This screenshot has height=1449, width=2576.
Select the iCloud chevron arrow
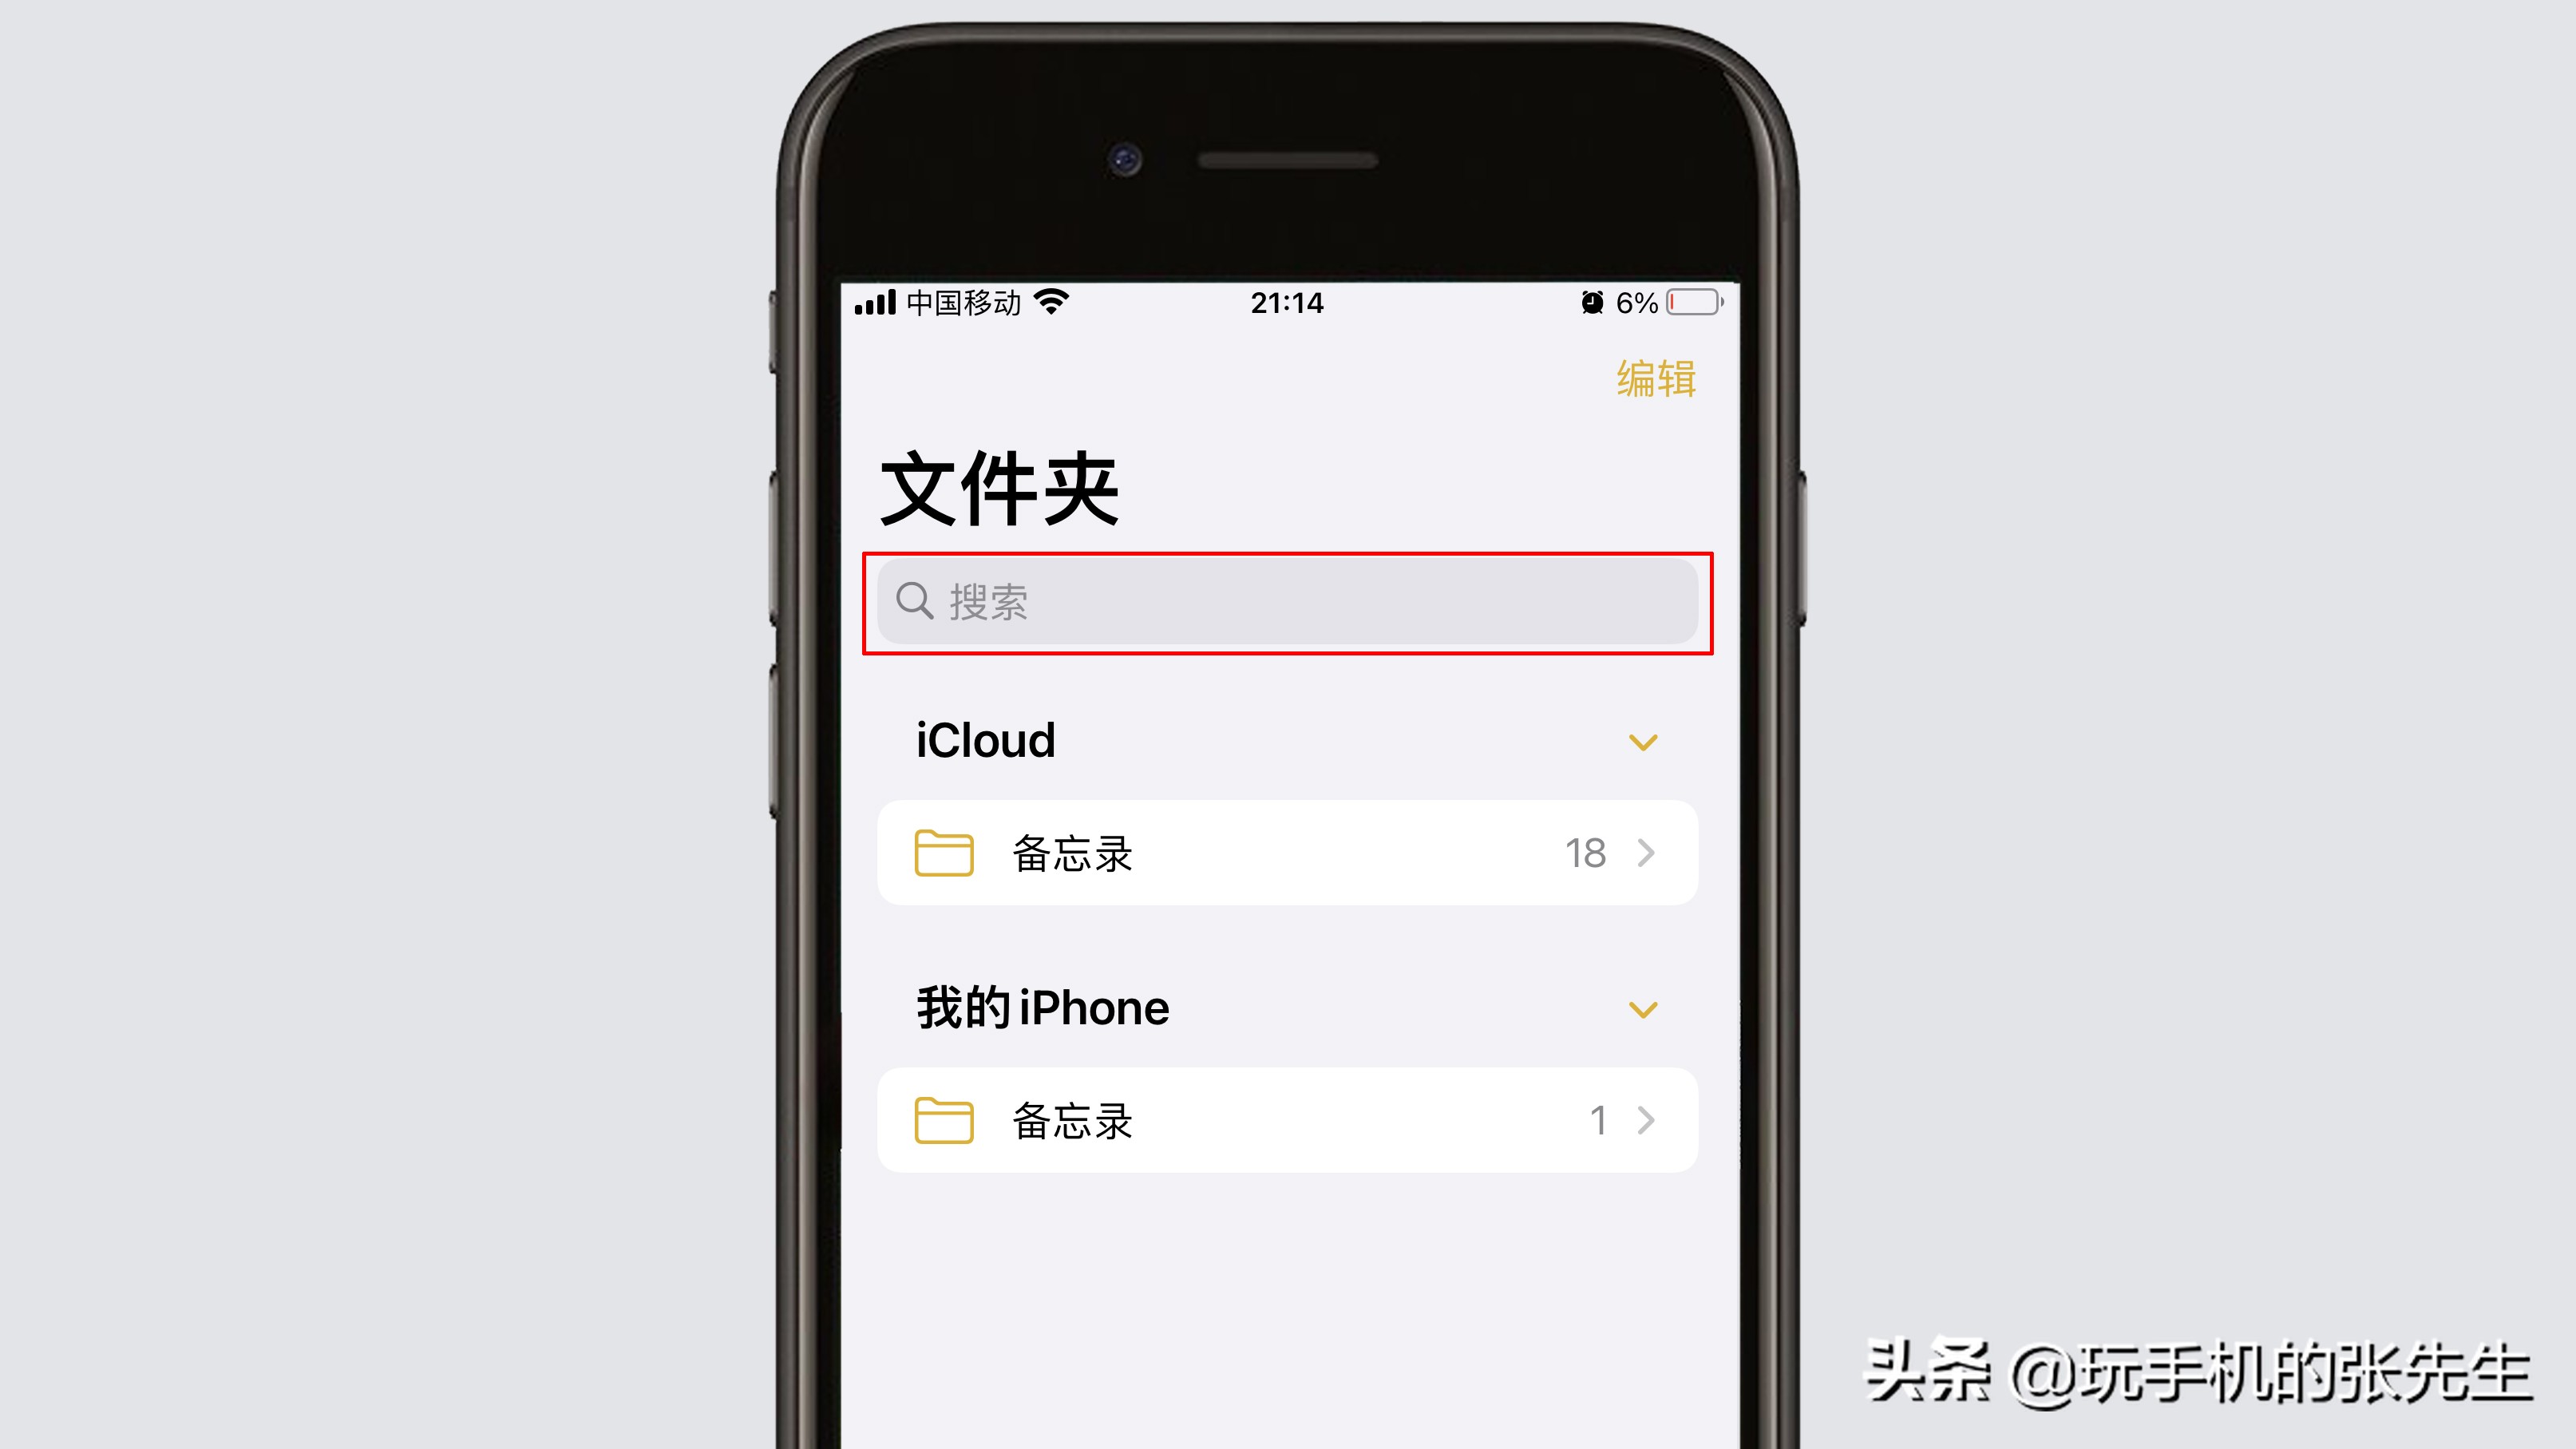click(1642, 739)
